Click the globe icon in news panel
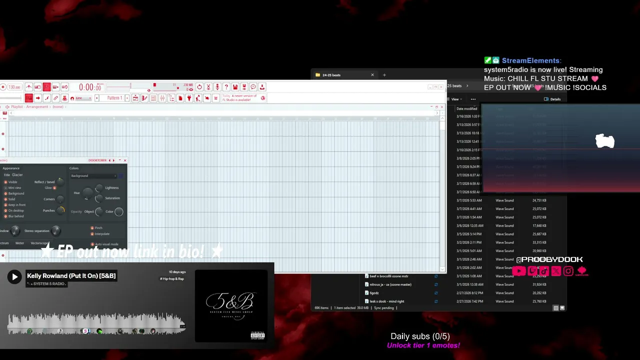The image size is (640, 360). click(263, 98)
